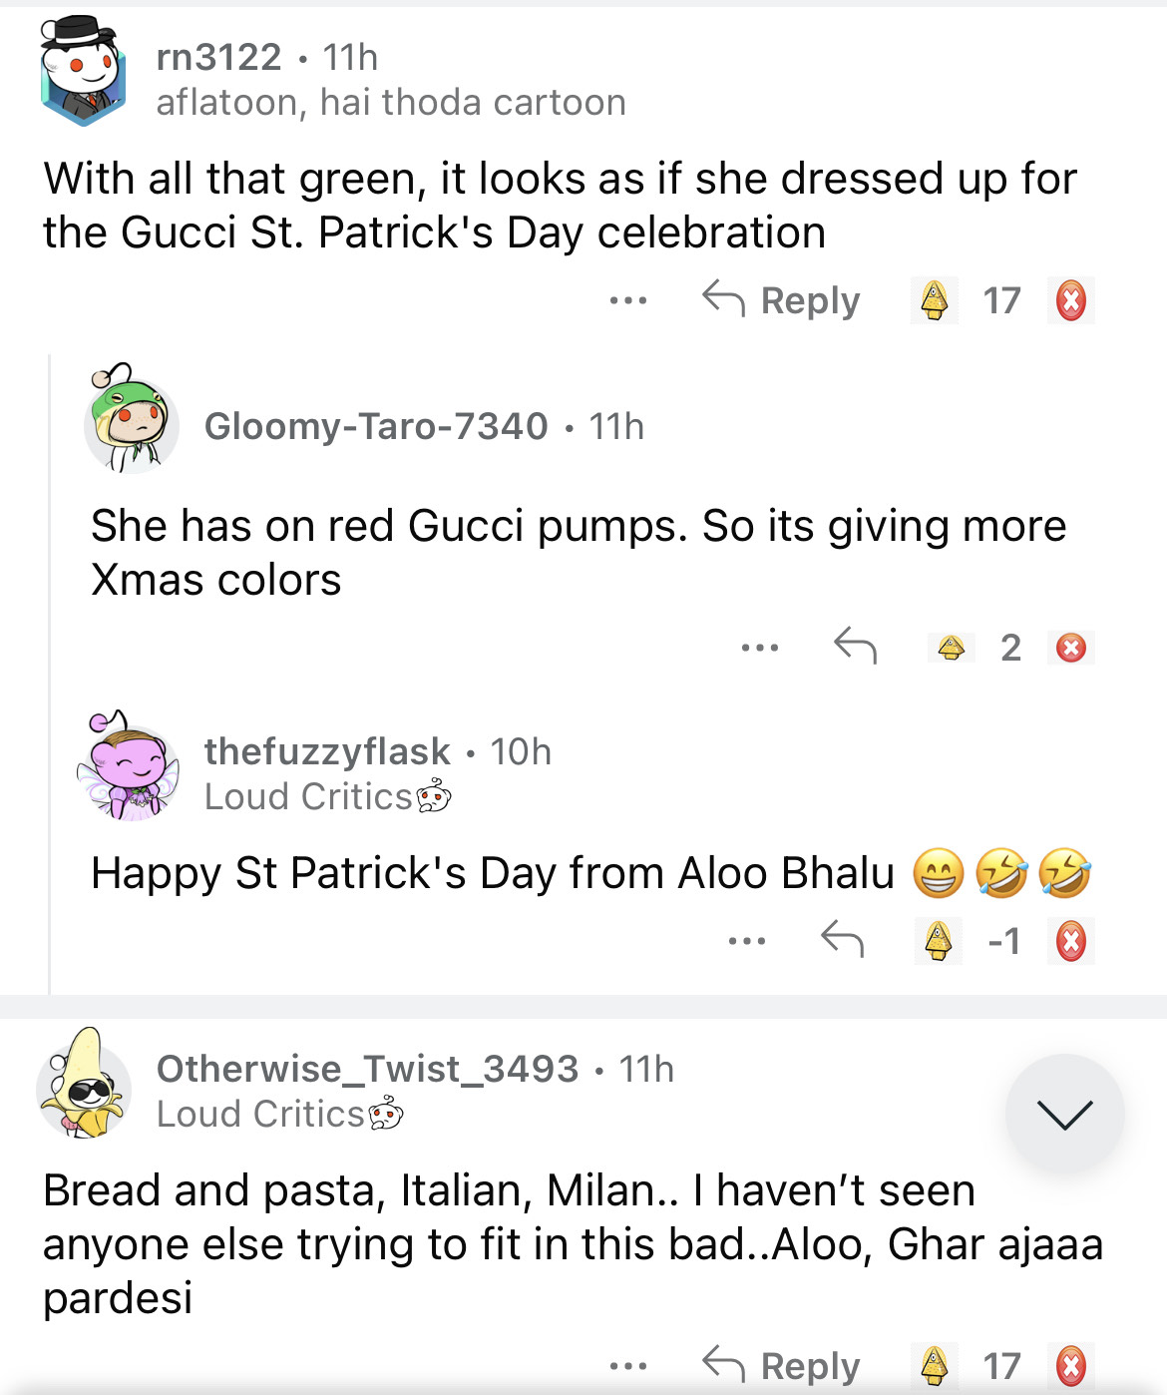The image size is (1167, 1395).
Task: Downvote Otherwise_Twist_3493's comment
Action: (x=1071, y=1365)
